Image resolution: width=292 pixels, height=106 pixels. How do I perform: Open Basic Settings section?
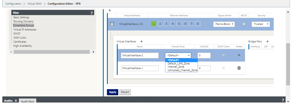pos(21,17)
